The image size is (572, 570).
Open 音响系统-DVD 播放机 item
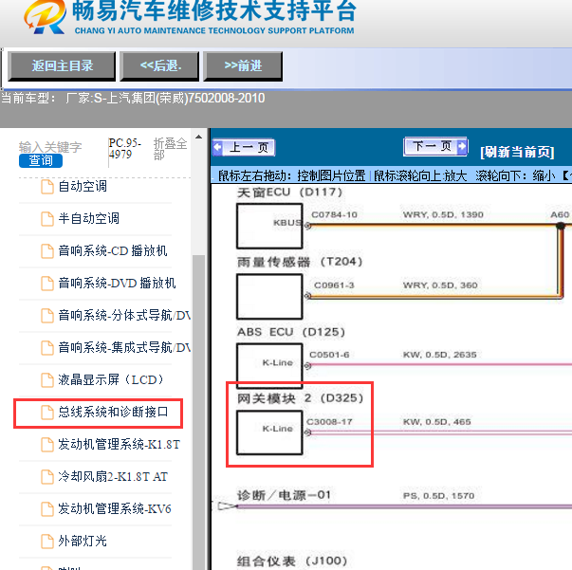tap(117, 283)
